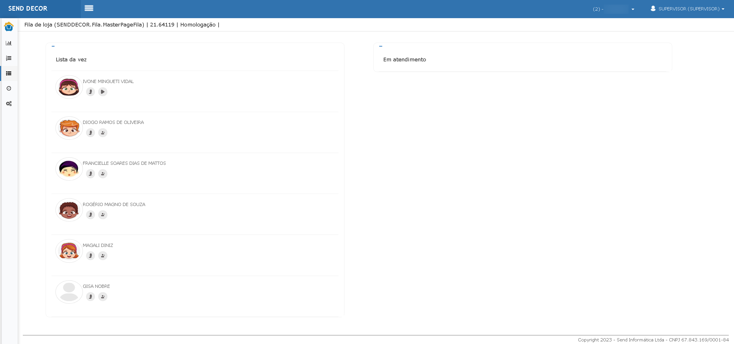This screenshot has width=734, height=344.
Task: Collapse the Em atendimento panel
Action: [381, 46]
